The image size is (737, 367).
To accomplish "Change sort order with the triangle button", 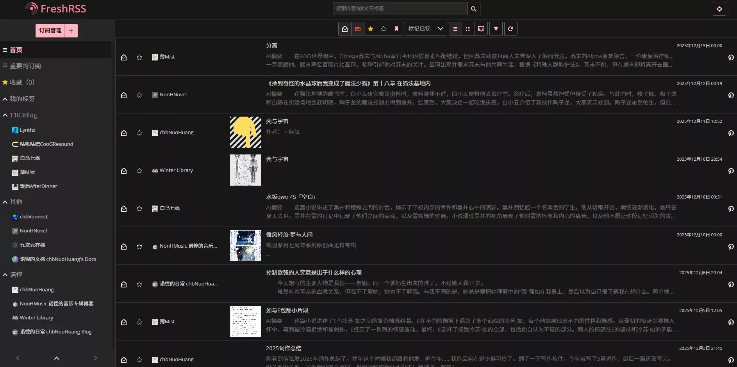I will 496,29.
